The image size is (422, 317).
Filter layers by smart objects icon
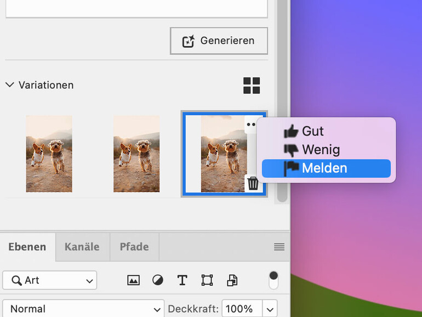(x=232, y=280)
